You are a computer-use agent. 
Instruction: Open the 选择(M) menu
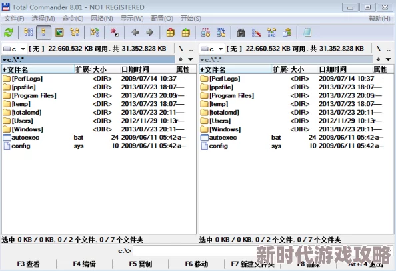click(43, 19)
